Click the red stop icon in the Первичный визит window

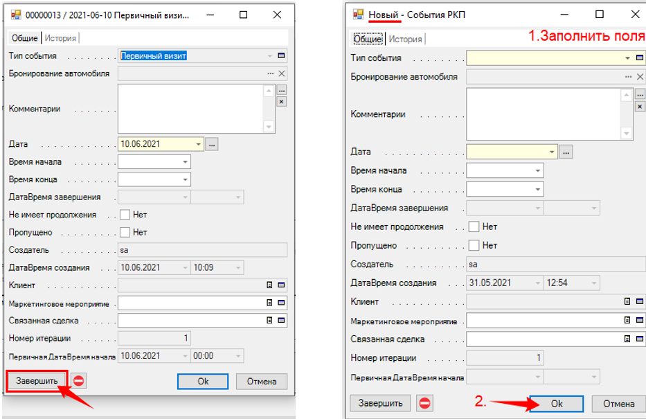click(79, 381)
